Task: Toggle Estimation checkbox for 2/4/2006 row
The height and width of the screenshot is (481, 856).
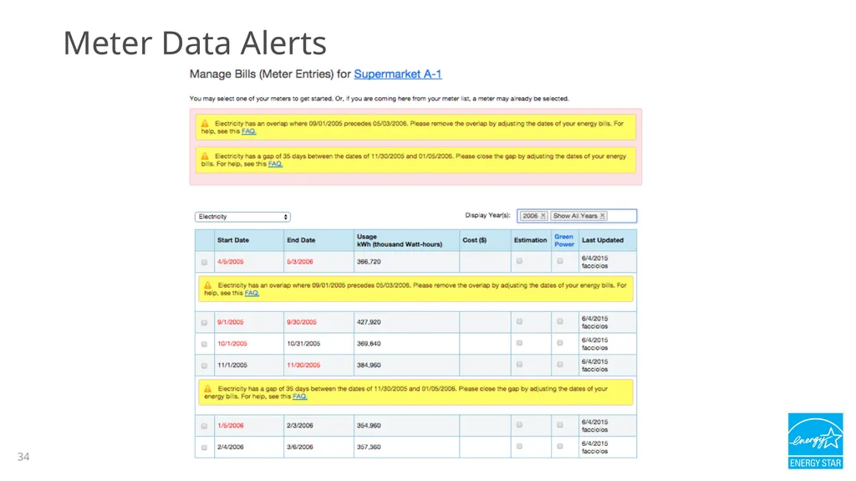Action: point(519,446)
